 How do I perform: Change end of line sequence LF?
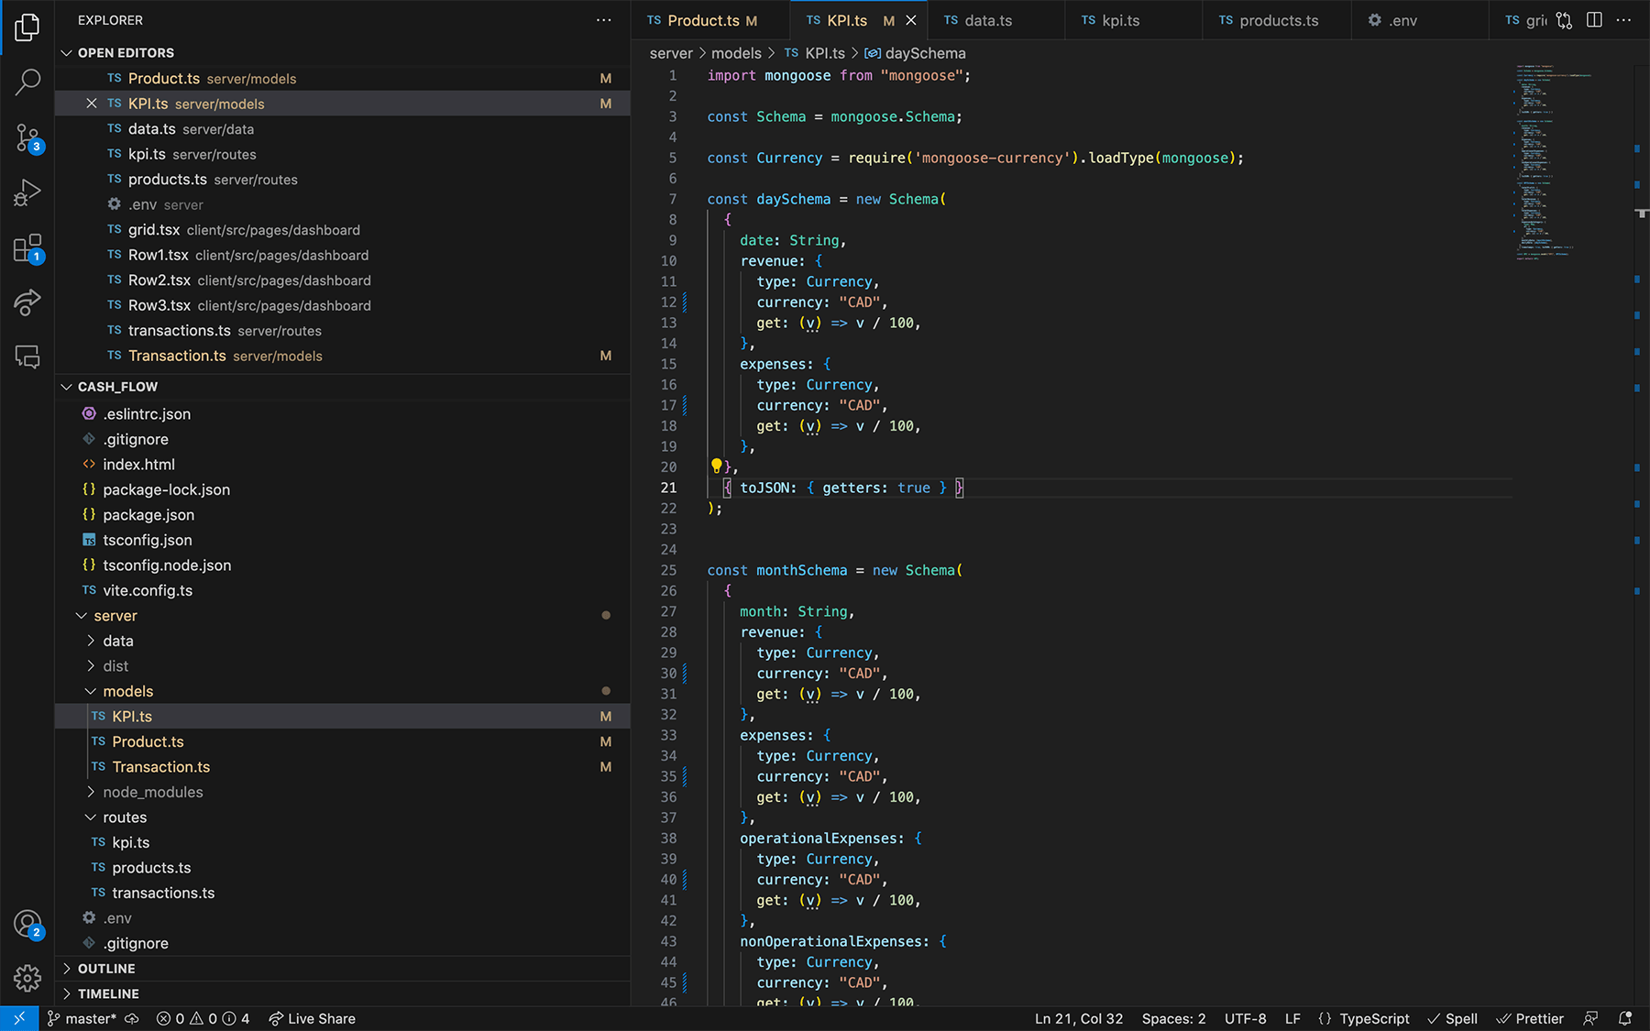pyautogui.click(x=1292, y=1018)
